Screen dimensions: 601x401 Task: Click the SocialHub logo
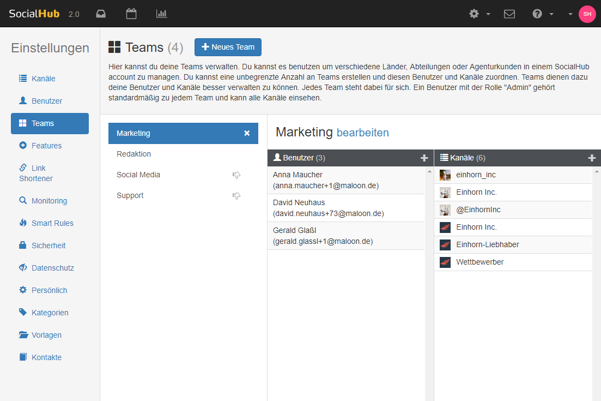coord(34,14)
